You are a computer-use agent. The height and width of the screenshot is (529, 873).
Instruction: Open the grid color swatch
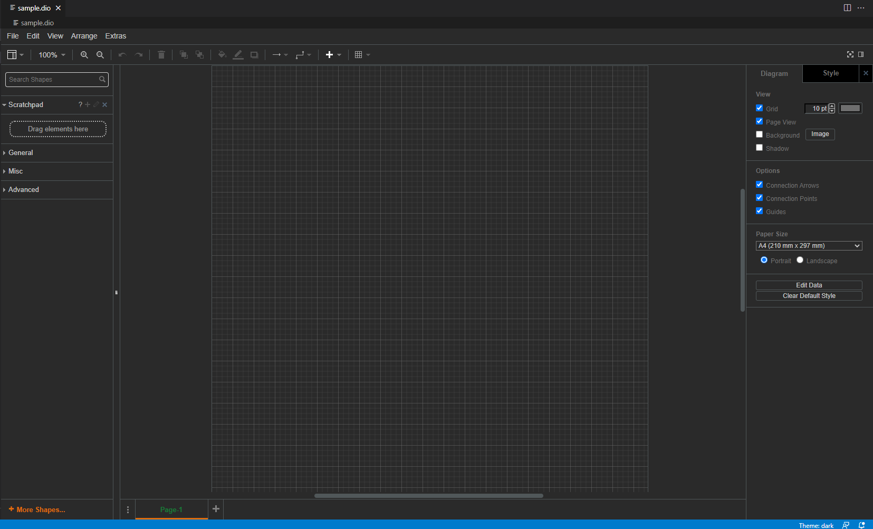[x=850, y=108]
